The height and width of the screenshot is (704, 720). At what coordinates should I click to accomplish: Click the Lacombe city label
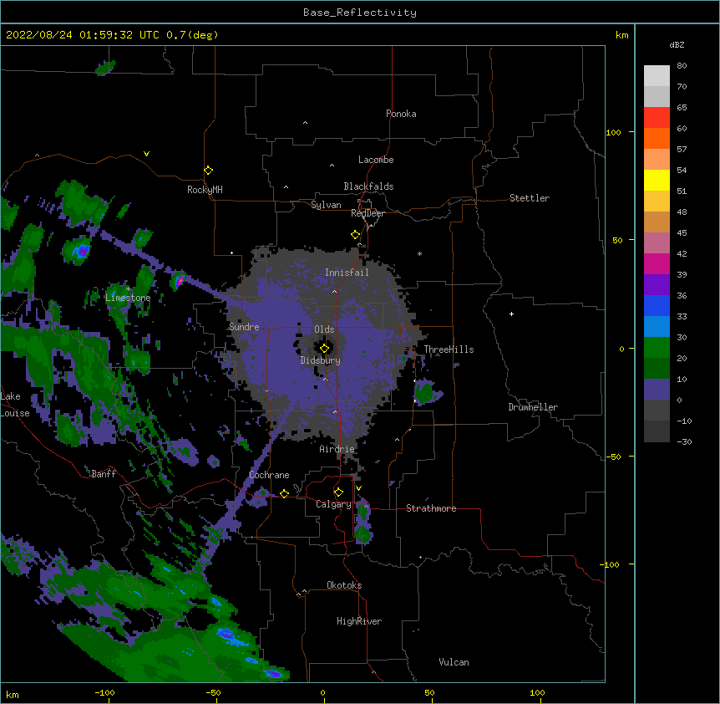pyautogui.click(x=376, y=160)
